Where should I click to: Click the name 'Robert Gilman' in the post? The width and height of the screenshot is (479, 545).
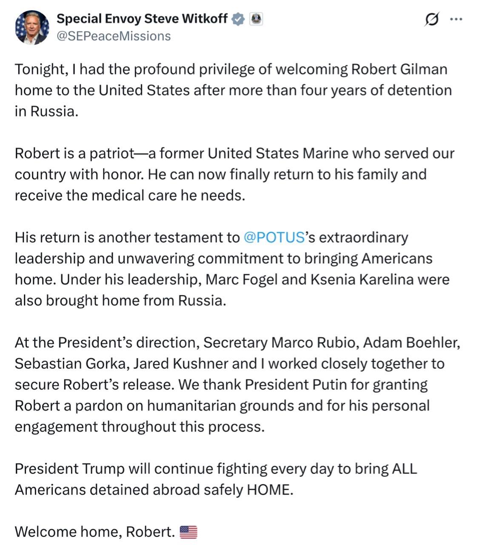pos(399,69)
